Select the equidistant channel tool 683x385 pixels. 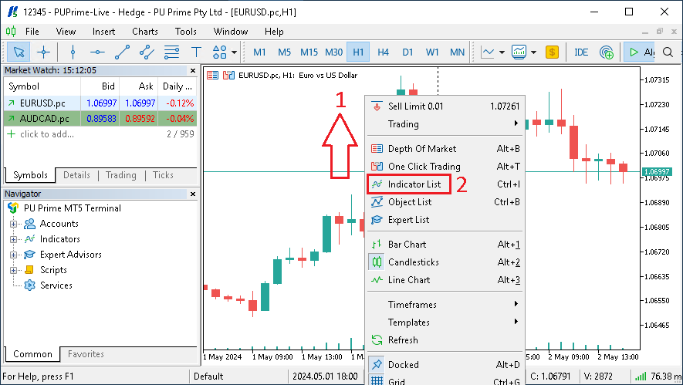click(x=147, y=52)
